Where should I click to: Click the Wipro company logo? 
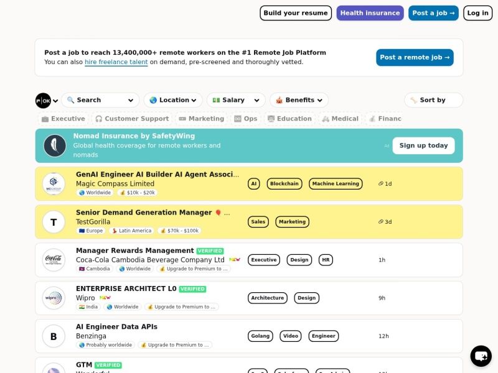click(x=54, y=298)
